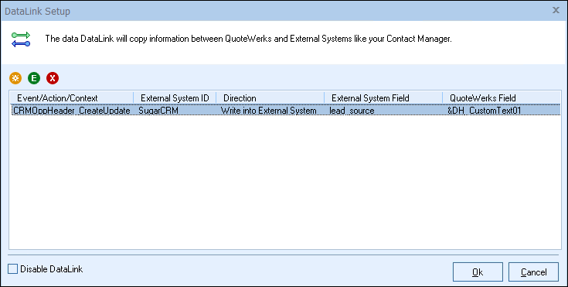Screen dimensions: 568x287
Task: Click the green and blue DataLink arrows icon
Action: click(21, 39)
